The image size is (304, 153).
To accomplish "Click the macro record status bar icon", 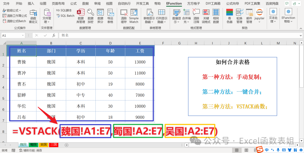I will coord(14,150).
